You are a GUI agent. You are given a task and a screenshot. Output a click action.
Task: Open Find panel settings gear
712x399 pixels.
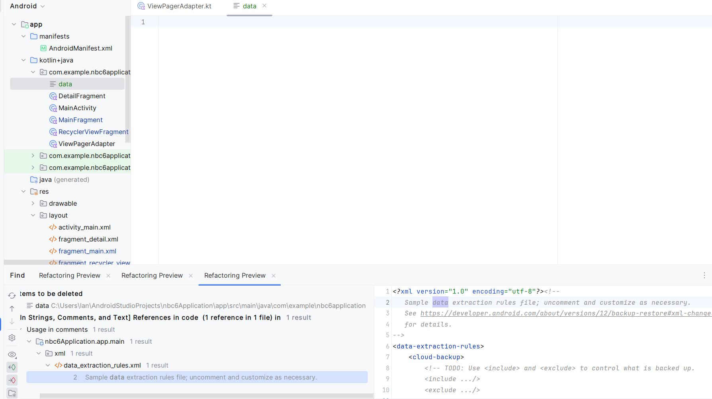pyautogui.click(x=12, y=338)
